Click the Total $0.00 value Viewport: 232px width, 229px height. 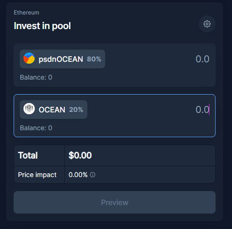click(80, 155)
